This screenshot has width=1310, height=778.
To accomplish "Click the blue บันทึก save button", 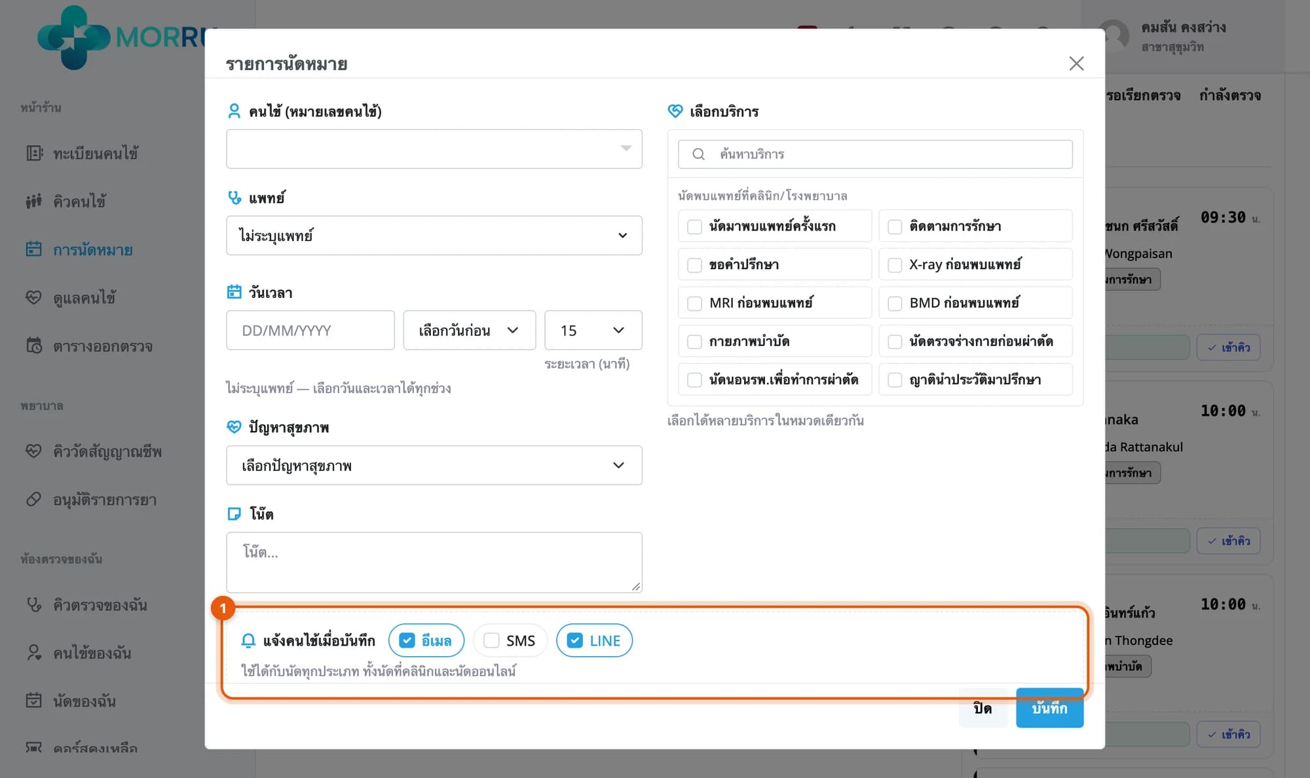I will [x=1049, y=708].
